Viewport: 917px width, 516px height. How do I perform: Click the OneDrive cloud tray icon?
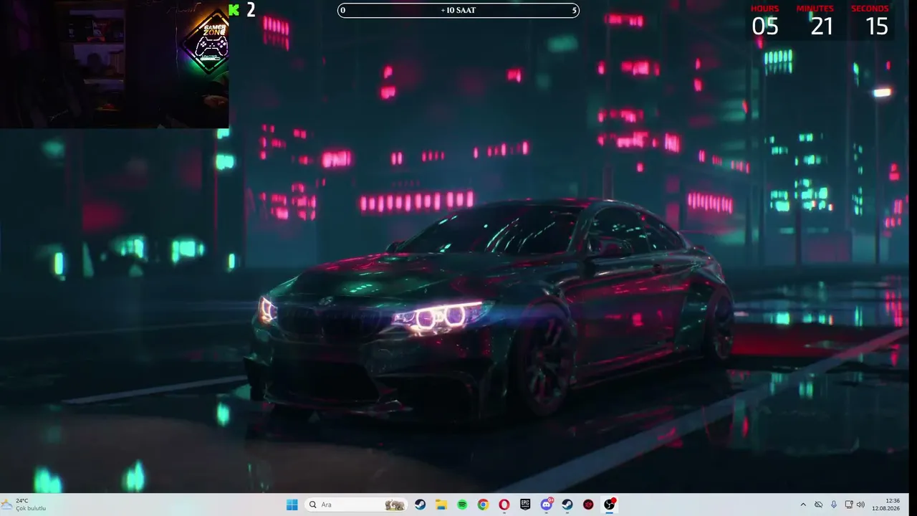click(818, 505)
